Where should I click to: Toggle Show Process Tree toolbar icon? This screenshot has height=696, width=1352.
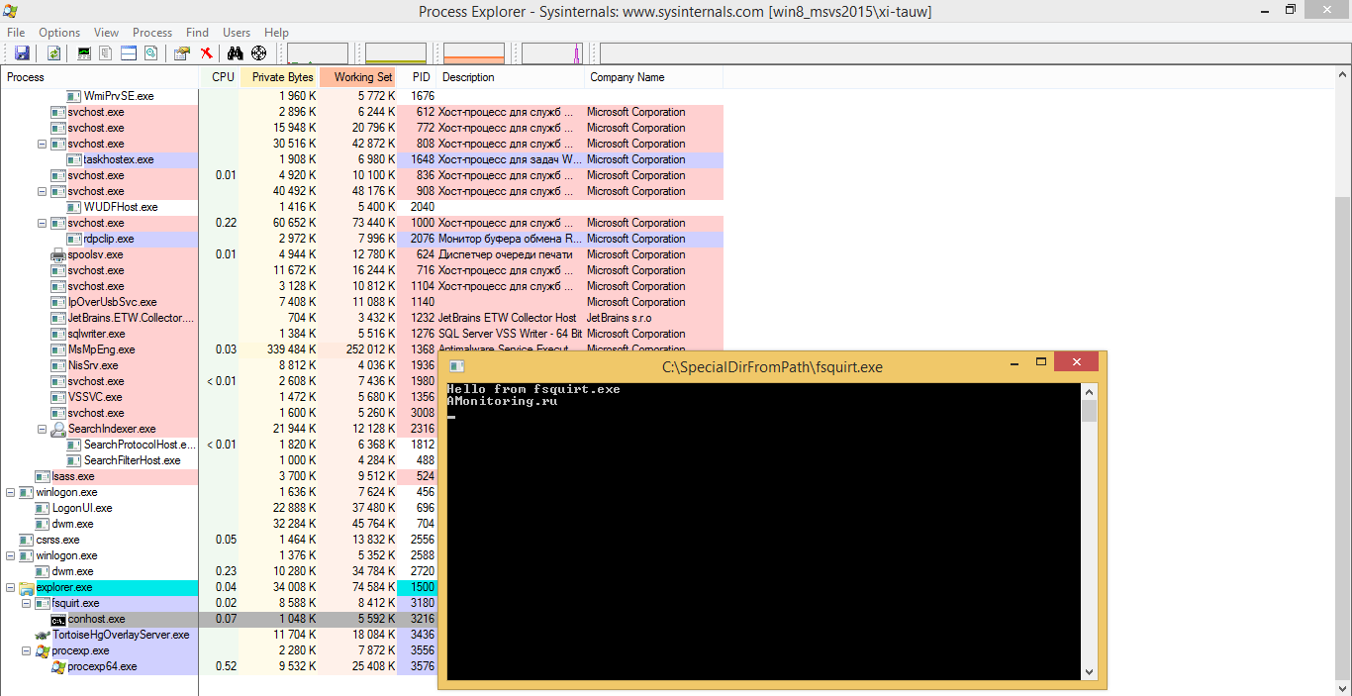click(x=106, y=53)
